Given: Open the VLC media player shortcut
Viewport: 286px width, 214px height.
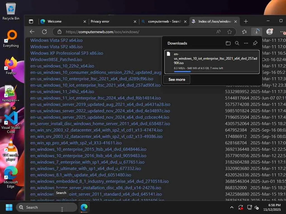Looking at the screenshot, I should click(11, 150).
